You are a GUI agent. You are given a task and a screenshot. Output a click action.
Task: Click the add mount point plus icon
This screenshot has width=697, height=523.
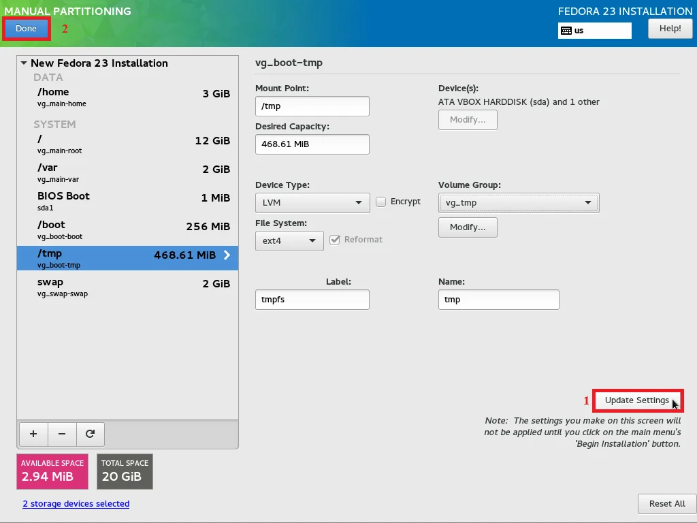click(33, 434)
